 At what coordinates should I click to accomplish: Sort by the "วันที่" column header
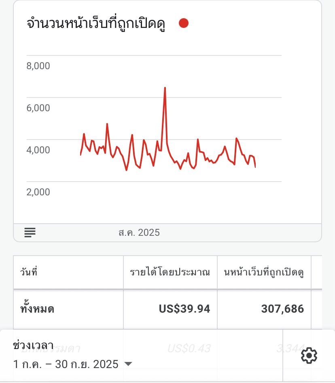click(29, 272)
